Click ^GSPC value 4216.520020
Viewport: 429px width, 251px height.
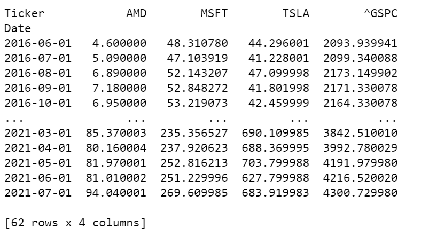click(x=360, y=178)
